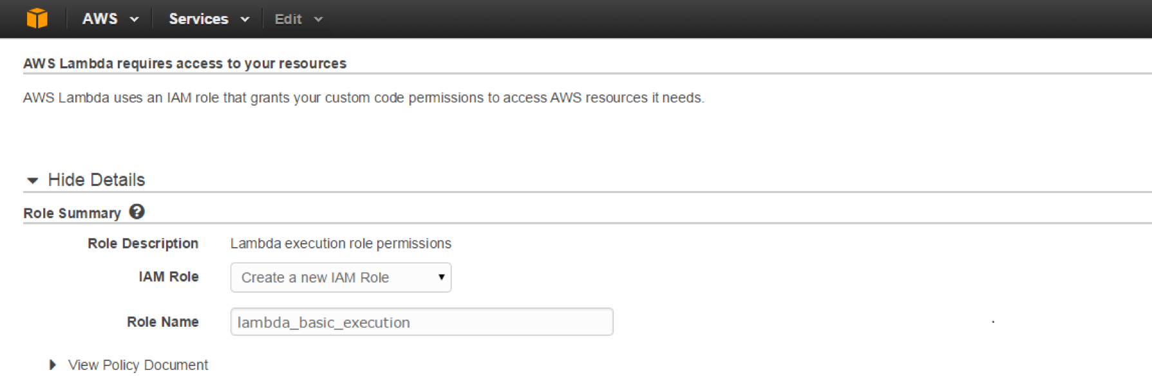The height and width of the screenshot is (386, 1152).
Task: Open the AWS menu
Action: tap(100, 19)
